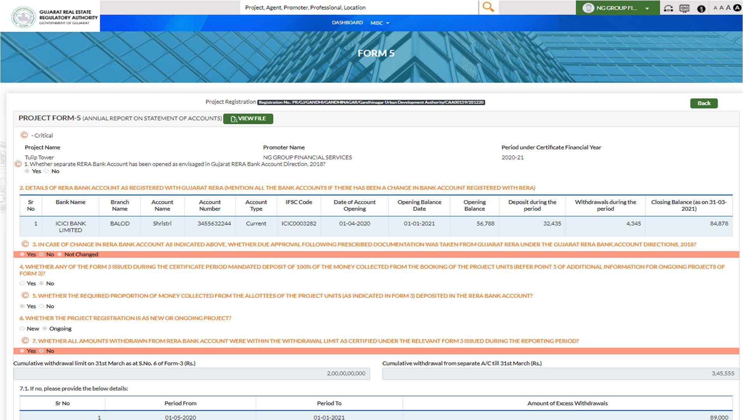Select No for question 7 withdrawals
Image resolution: width=743 pixels, height=420 pixels.
click(x=41, y=351)
